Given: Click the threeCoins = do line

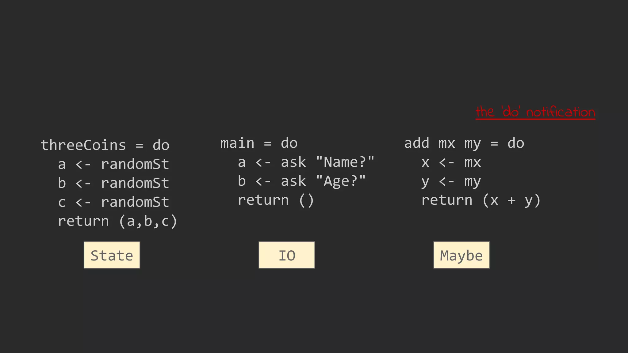Looking at the screenshot, I should click(x=105, y=145).
